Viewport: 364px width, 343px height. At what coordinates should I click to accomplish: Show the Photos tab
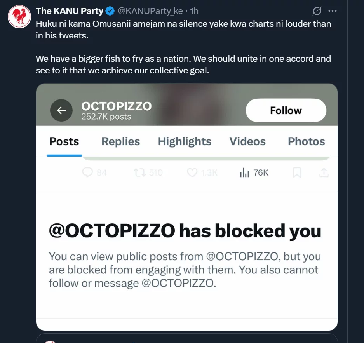pos(306,141)
